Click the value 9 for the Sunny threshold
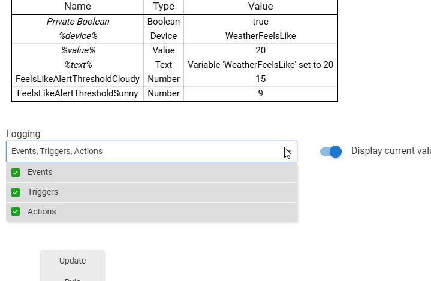431x281 pixels. point(260,93)
